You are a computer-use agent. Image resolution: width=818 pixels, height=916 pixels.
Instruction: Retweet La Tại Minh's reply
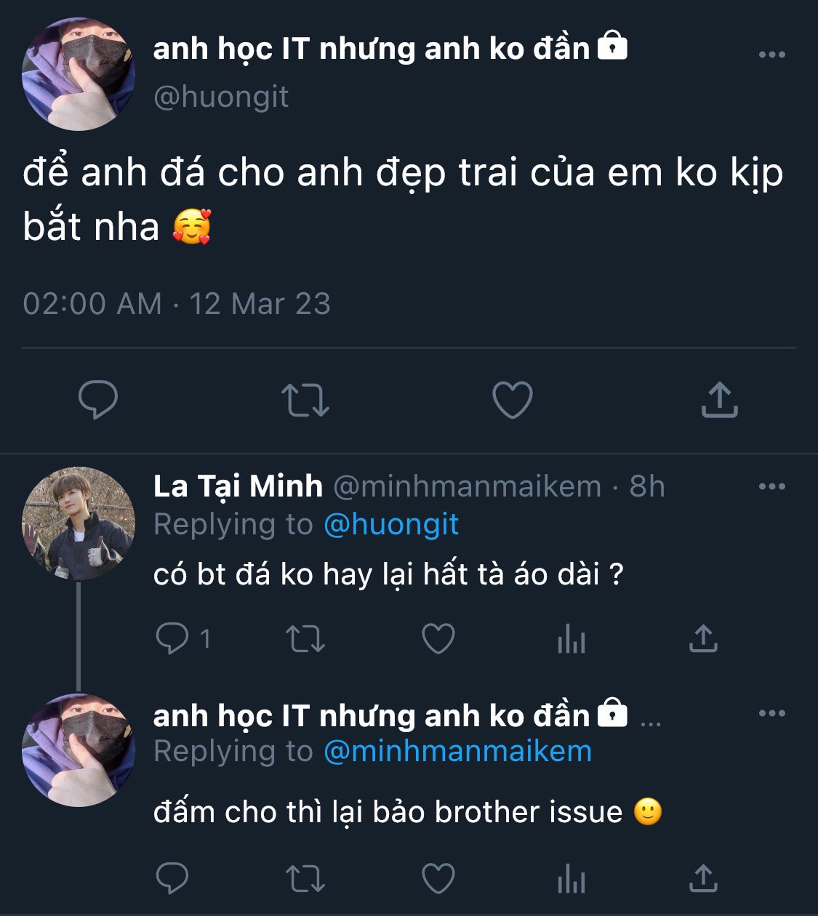point(305,639)
